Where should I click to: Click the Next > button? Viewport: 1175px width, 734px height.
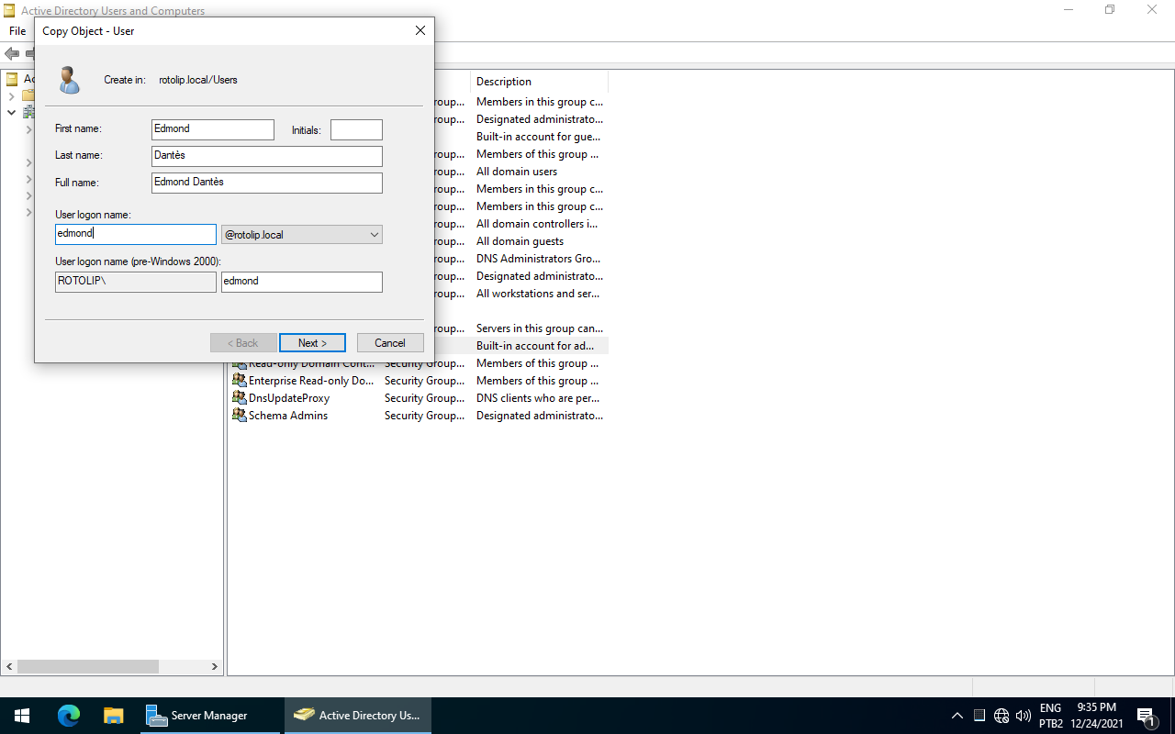pos(312,343)
